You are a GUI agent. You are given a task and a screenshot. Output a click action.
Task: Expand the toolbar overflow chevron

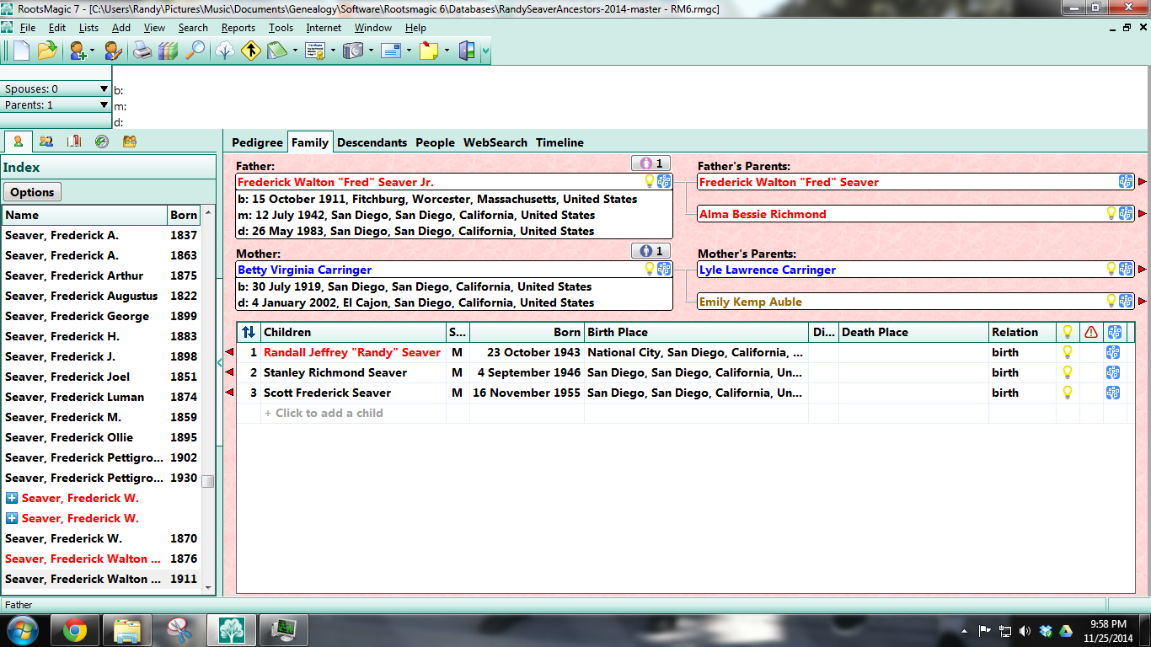[485, 52]
